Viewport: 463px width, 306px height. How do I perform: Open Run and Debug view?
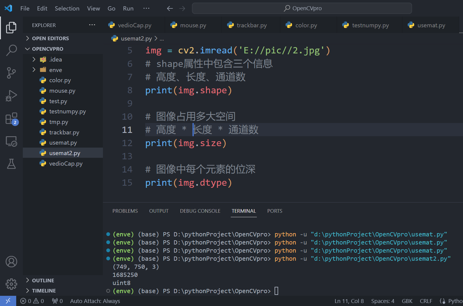coord(11,96)
